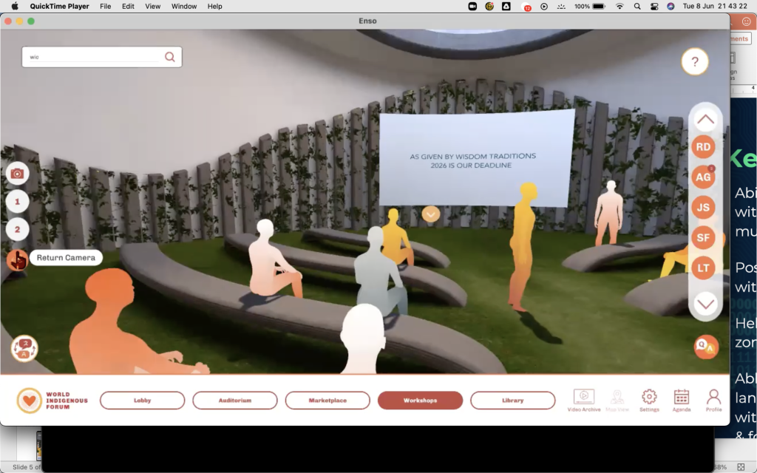Expand the chevron below the presentation screen
The image size is (757, 473).
[x=431, y=214]
